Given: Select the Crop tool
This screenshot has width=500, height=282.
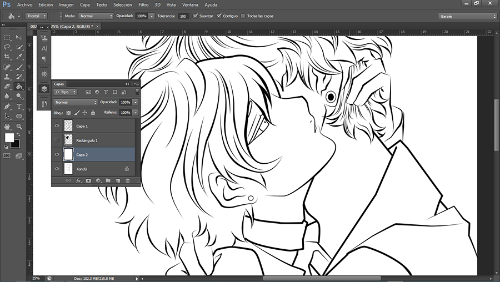Looking at the screenshot, I should (7, 57).
